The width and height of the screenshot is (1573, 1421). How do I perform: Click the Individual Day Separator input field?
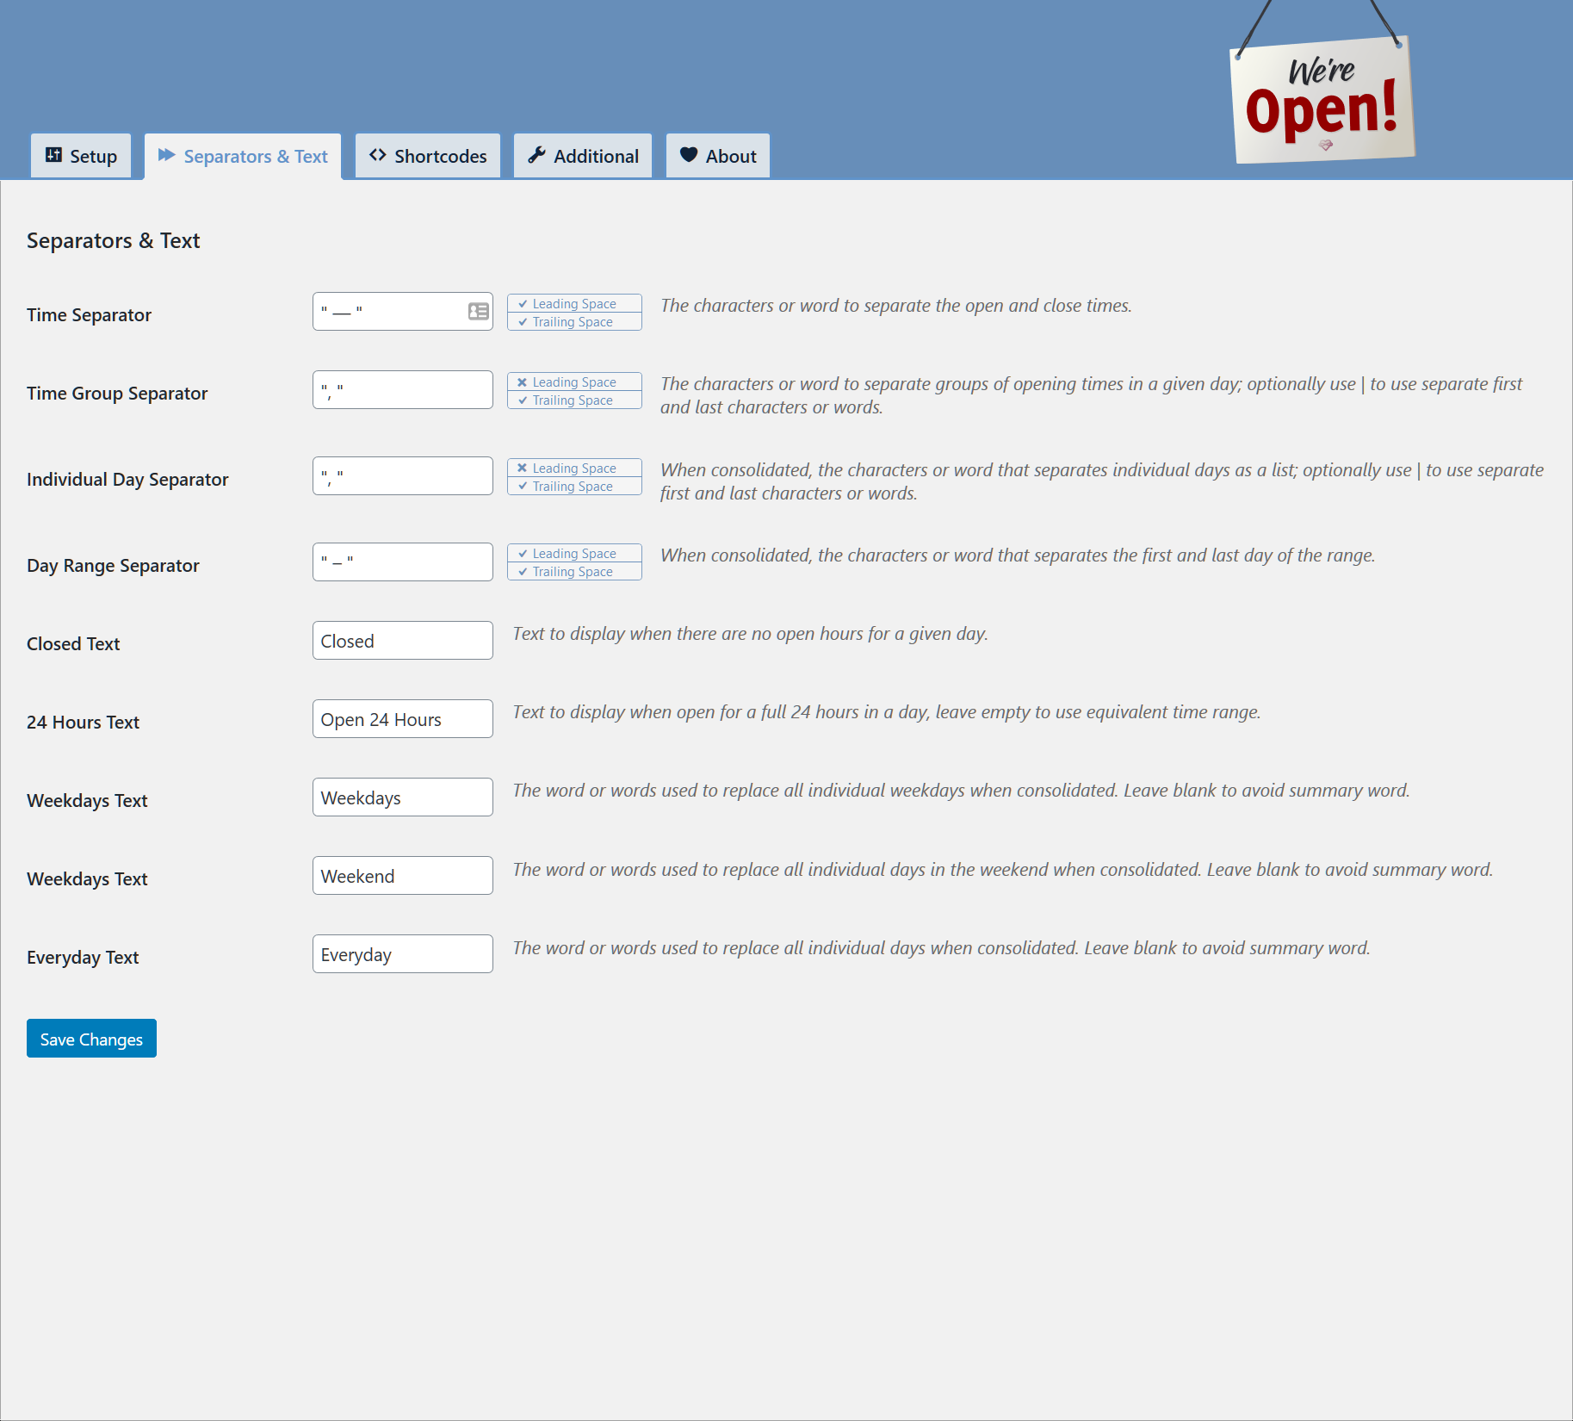point(403,475)
